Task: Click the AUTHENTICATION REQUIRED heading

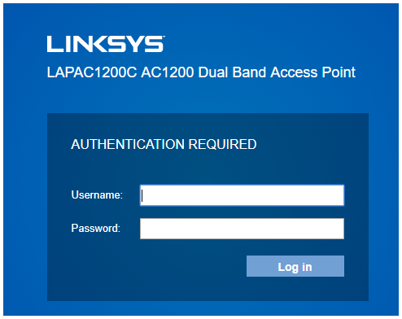Action: coord(164,144)
